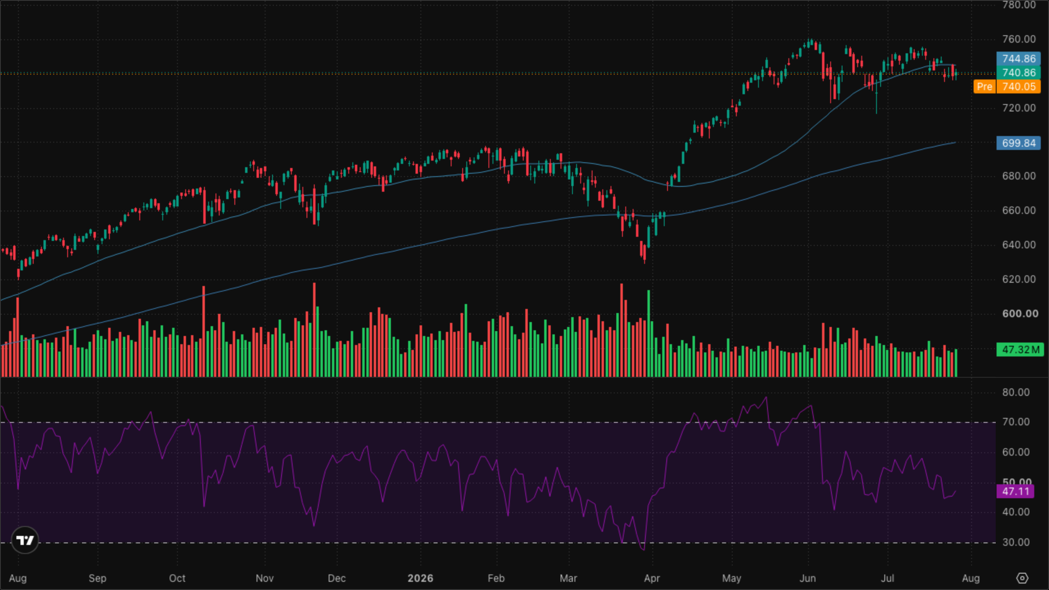Open chart settings gear icon
The width and height of the screenshot is (1049, 590).
(1022, 578)
